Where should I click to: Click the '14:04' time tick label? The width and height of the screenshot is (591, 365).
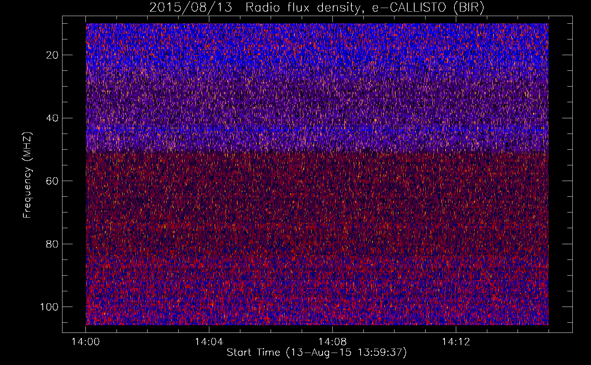coord(209,342)
